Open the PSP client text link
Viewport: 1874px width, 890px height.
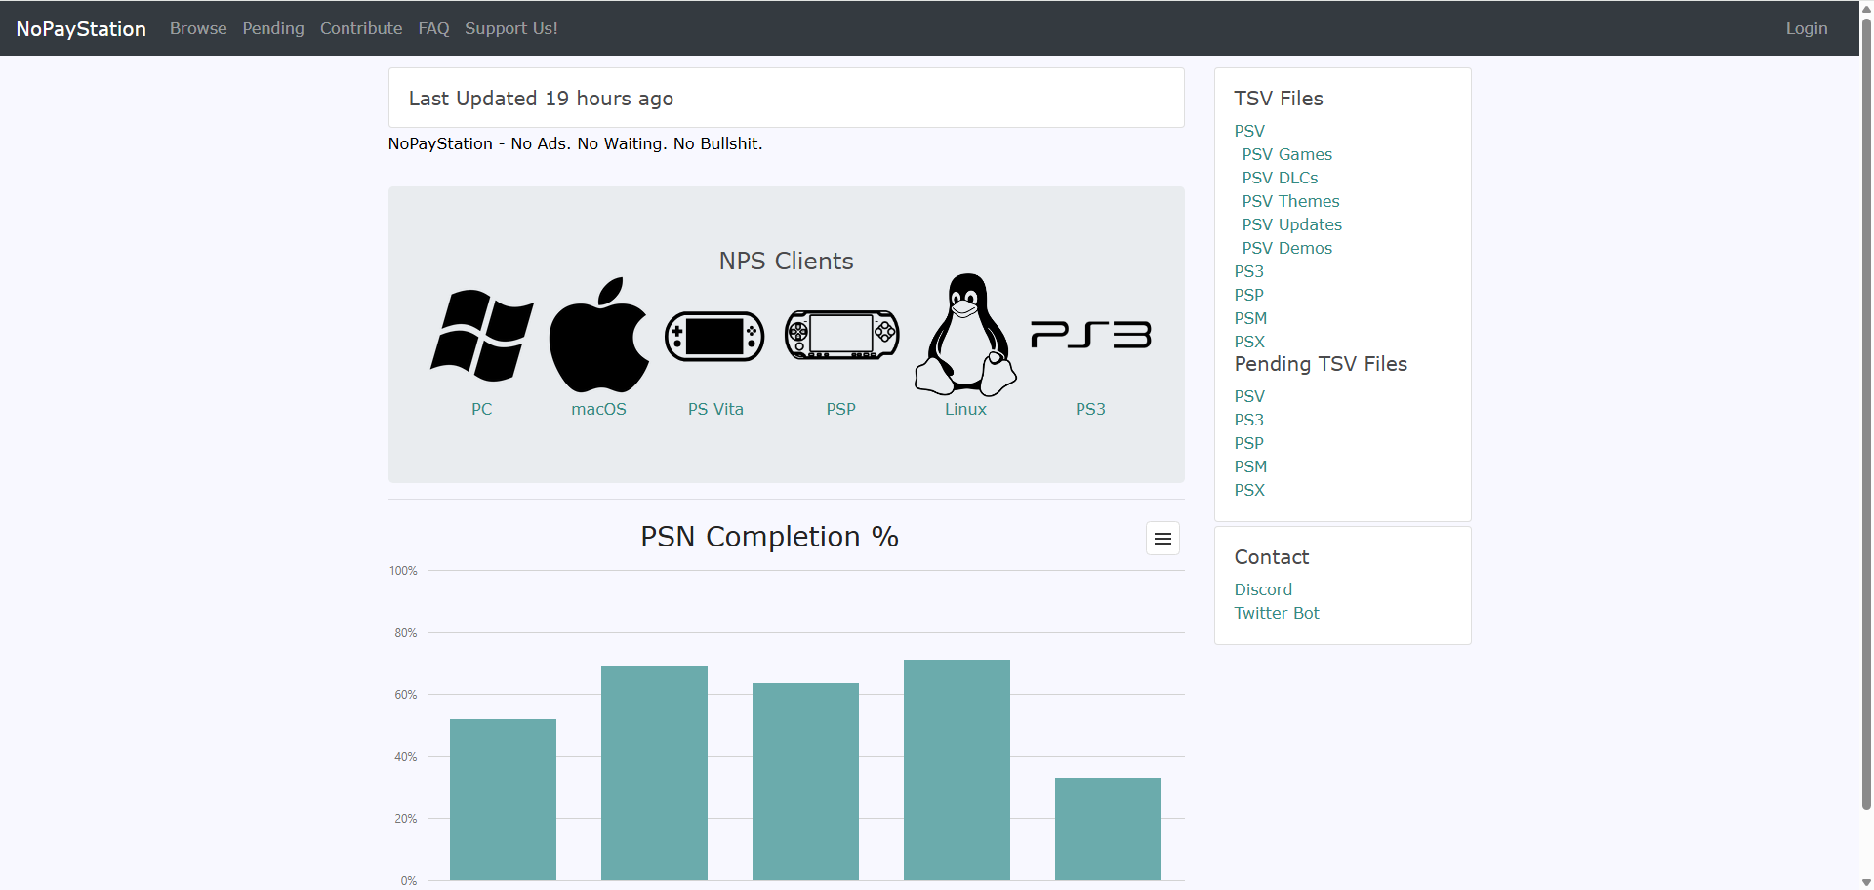841,410
